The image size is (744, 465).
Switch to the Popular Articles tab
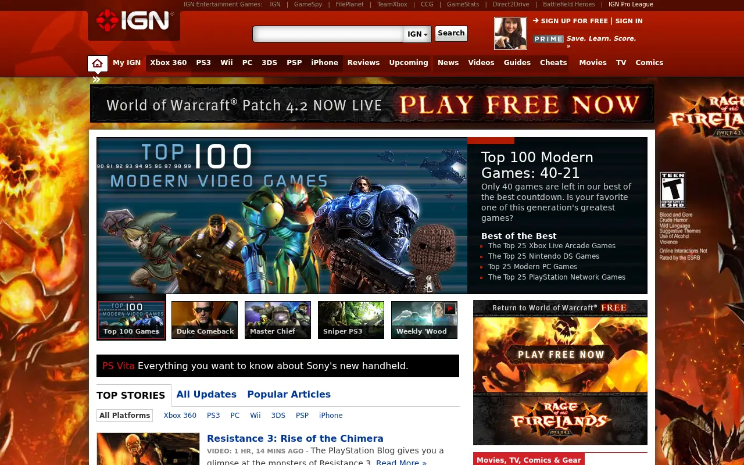point(289,394)
